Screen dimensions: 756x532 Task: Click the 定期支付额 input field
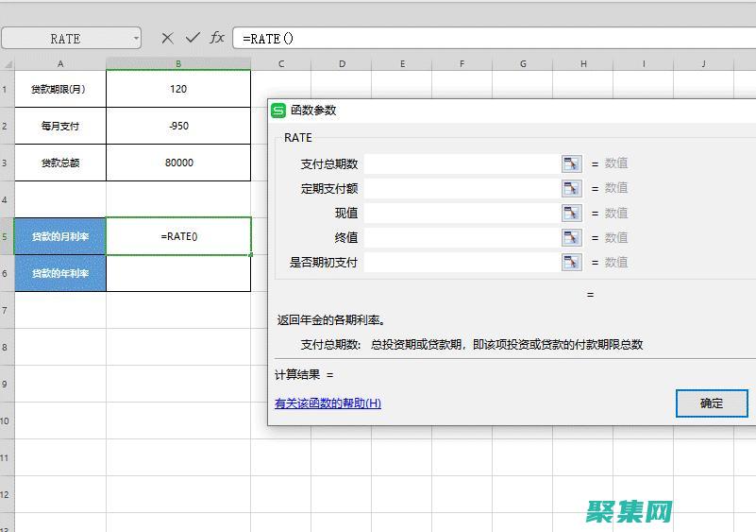(x=462, y=188)
